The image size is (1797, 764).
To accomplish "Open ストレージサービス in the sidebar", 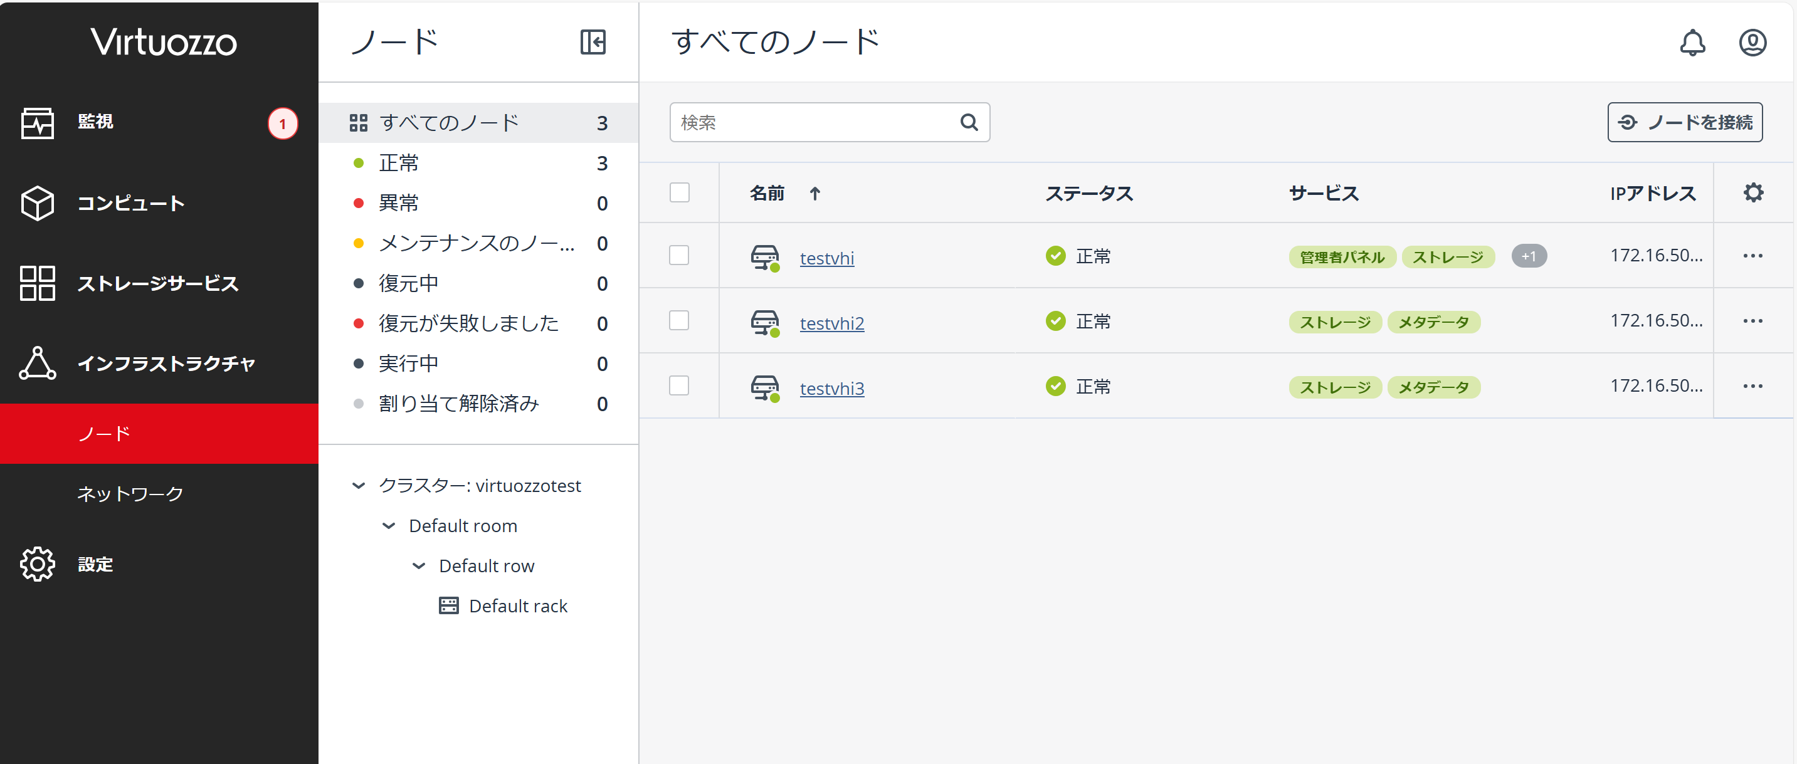I will click(157, 283).
